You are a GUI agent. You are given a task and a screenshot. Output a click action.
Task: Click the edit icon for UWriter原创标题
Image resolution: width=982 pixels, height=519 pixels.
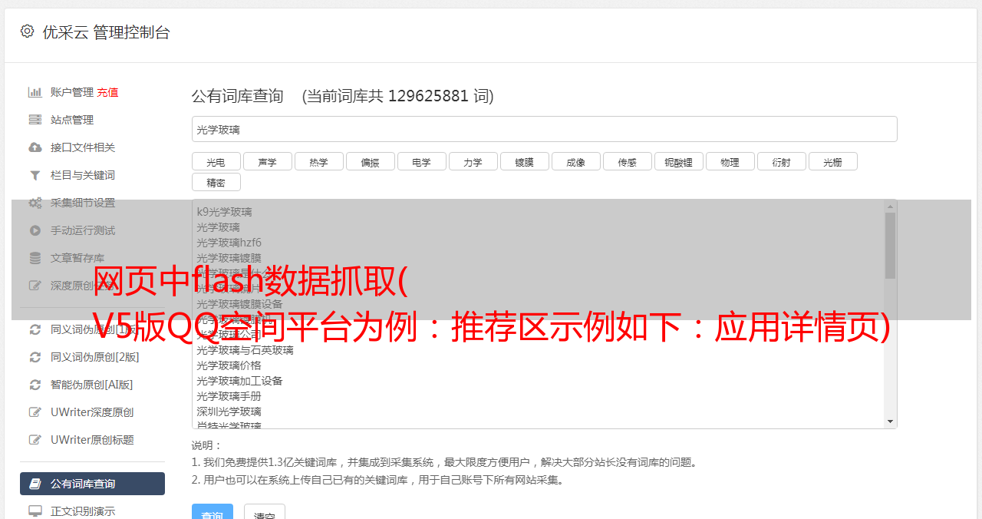pyautogui.click(x=35, y=440)
